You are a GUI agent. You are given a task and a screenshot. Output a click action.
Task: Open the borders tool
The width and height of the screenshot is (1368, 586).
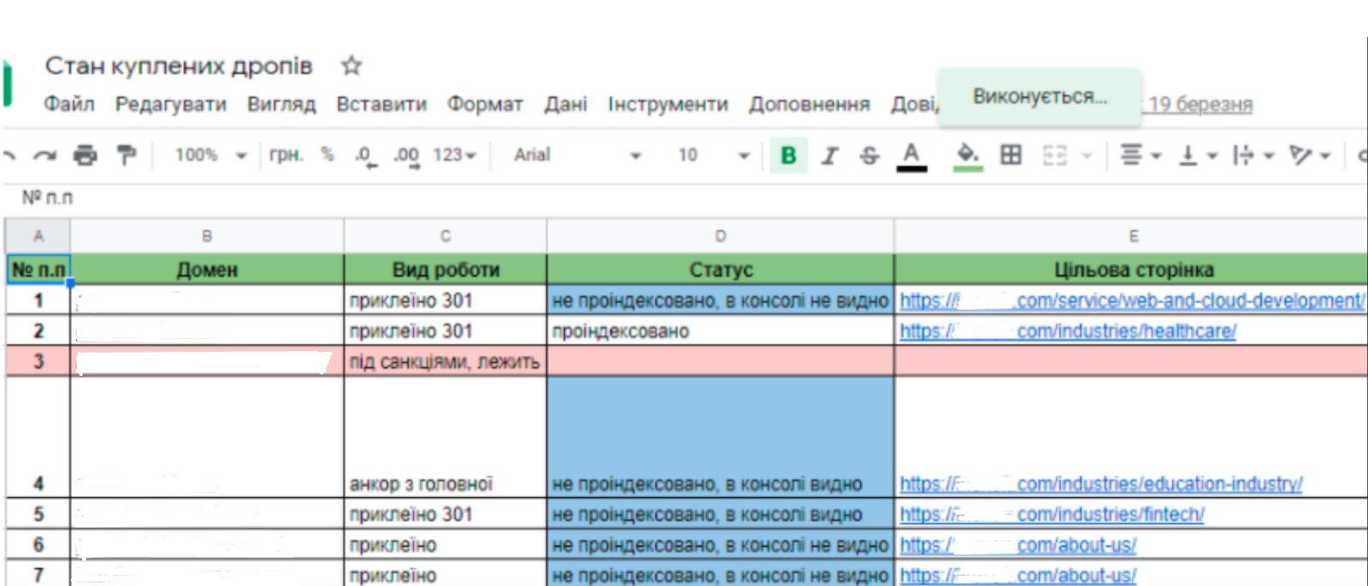click(1011, 155)
